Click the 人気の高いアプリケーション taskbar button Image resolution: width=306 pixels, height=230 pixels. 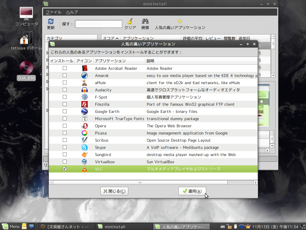pyautogui.click(x=181, y=227)
